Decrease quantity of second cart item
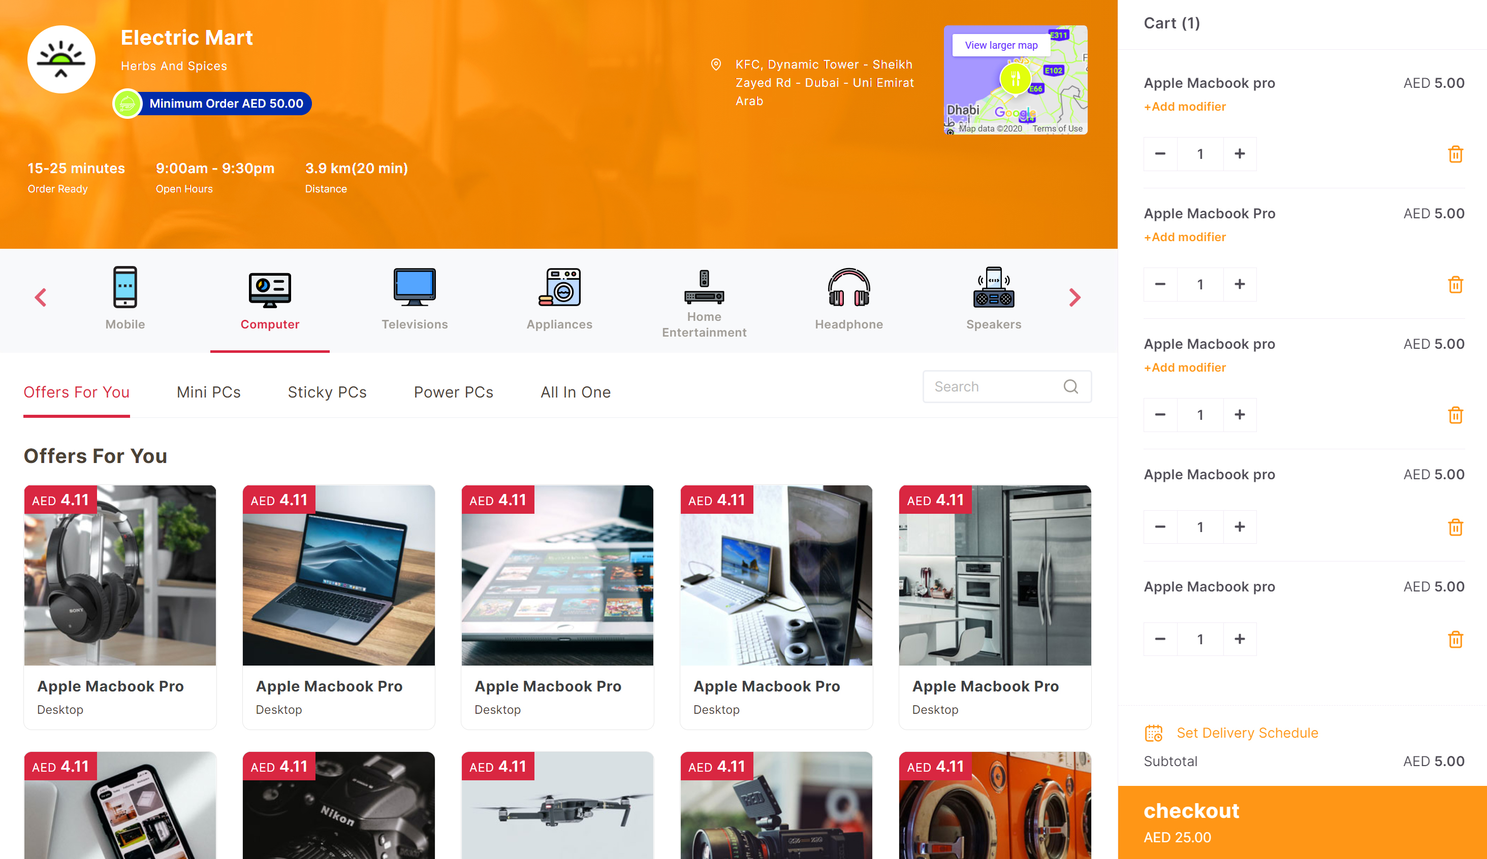The width and height of the screenshot is (1487, 859). [x=1160, y=284]
